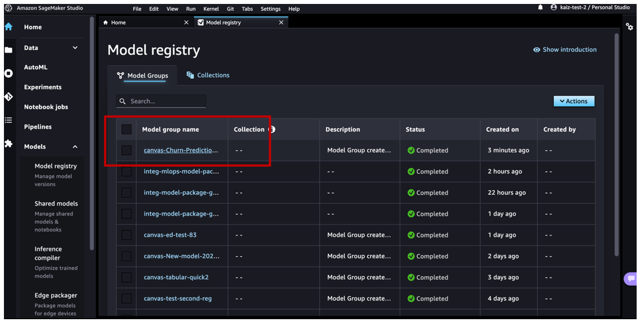640x322 pixels.
Task: Open the extensions puzzle icon
Action: pyautogui.click(x=8, y=144)
